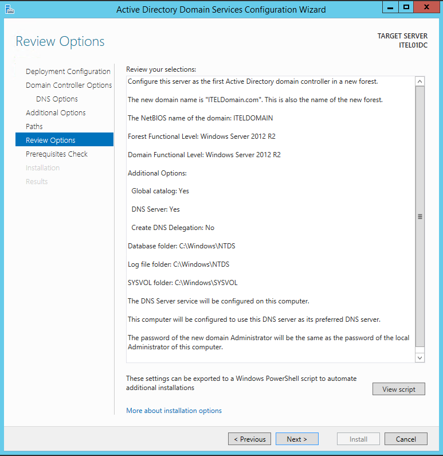The height and width of the screenshot is (456, 443).
Task: Click 'Configure this server as the first' line
Action: click(x=253, y=81)
